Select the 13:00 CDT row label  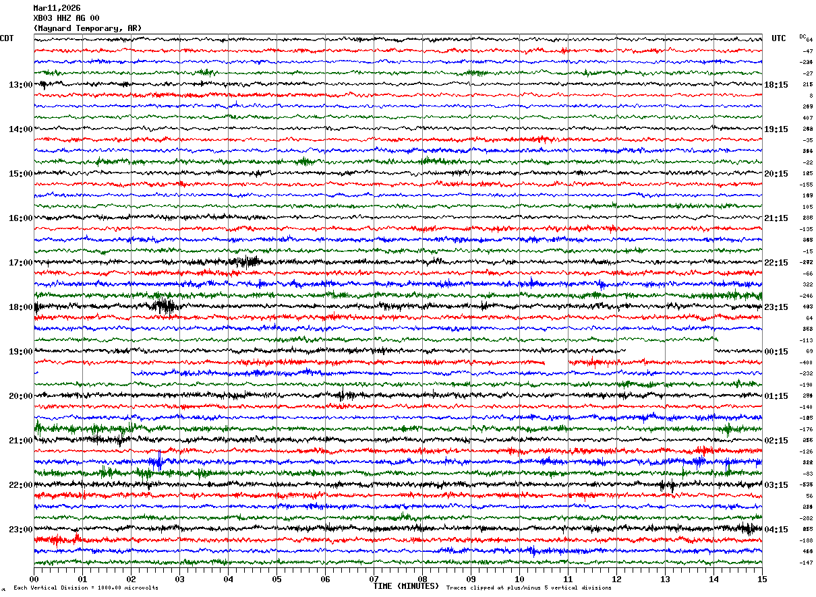(x=20, y=85)
